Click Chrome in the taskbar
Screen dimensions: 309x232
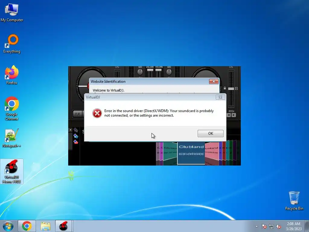click(x=27, y=226)
